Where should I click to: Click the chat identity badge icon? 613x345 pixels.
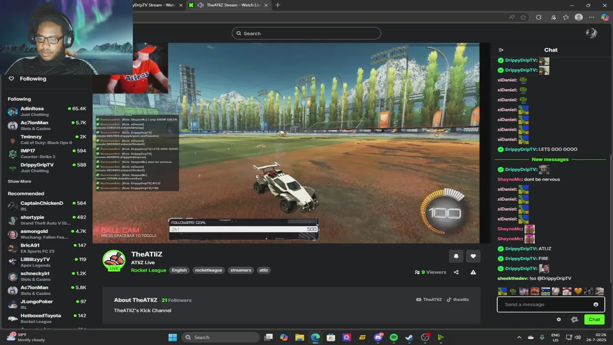pyautogui.click(x=575, y=320)
